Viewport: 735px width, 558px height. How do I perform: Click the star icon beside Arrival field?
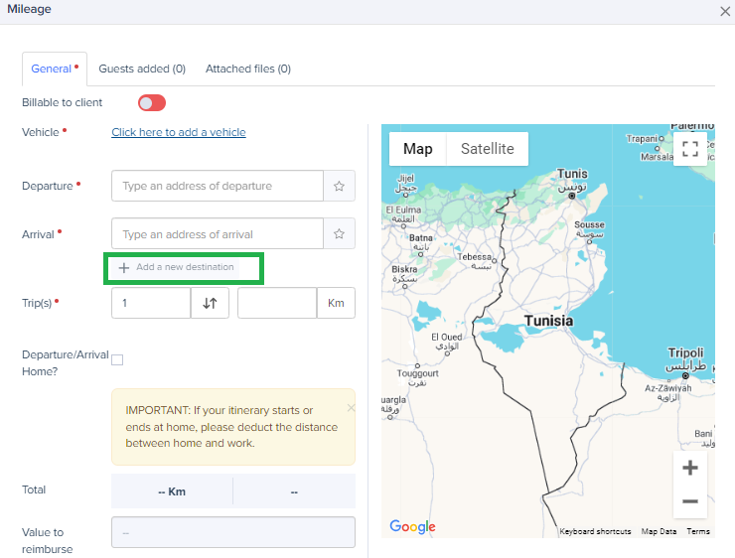tap(339, 234)
